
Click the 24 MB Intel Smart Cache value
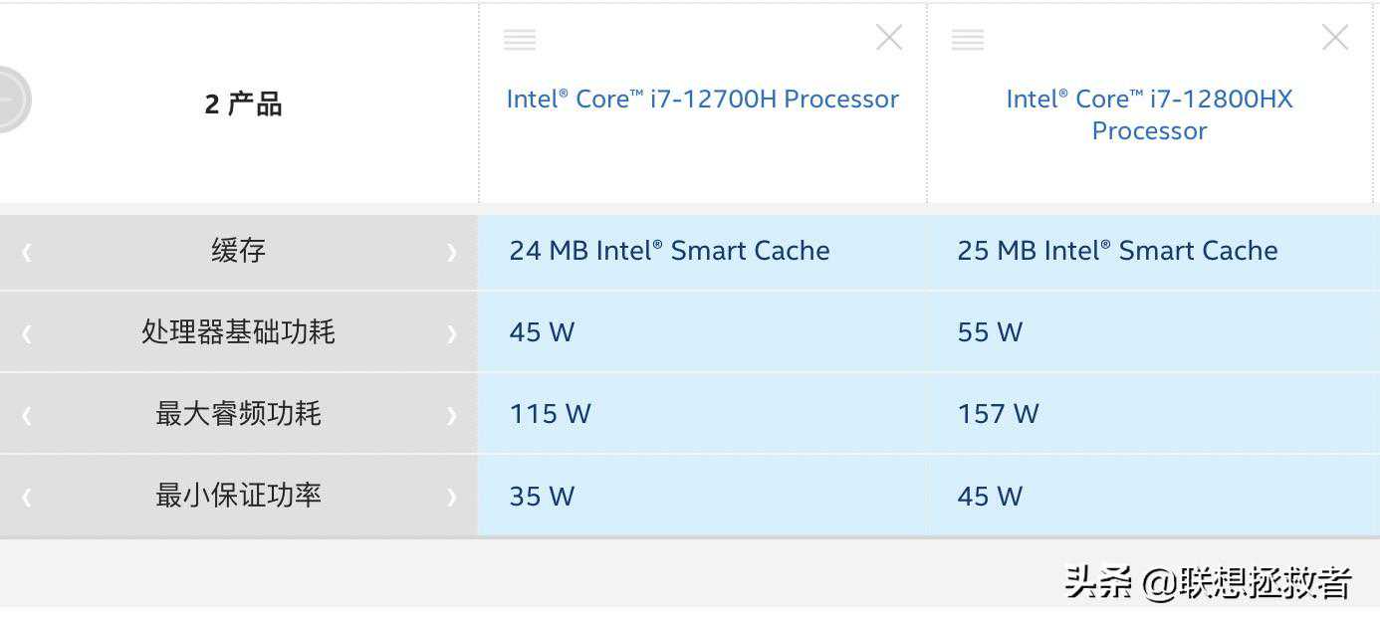[x=669, y=251]
